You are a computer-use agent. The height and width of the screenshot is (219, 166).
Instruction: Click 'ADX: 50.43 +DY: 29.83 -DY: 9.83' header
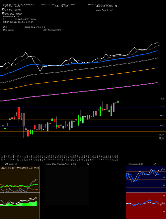20,168
